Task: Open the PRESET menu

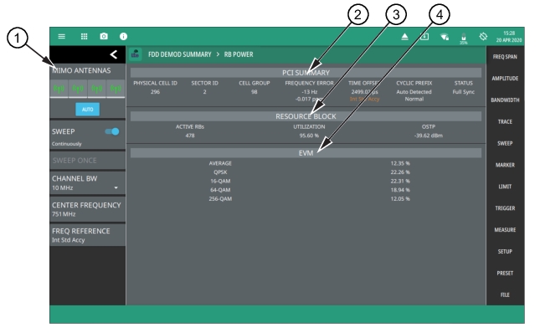Action: tap(505, 274)
